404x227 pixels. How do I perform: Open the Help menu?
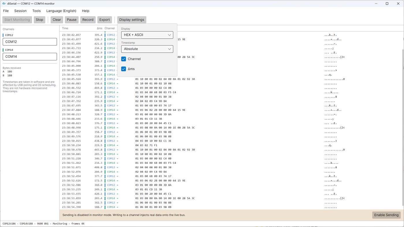tap(85, 11)
